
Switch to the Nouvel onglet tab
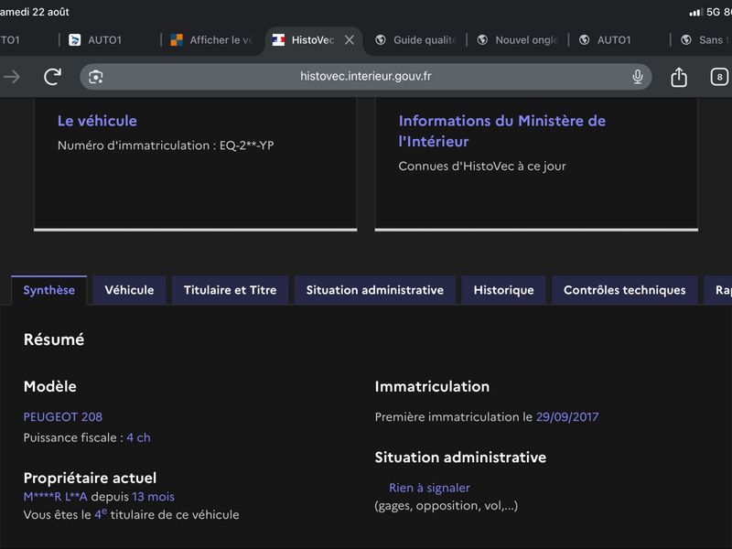(517, 40)
